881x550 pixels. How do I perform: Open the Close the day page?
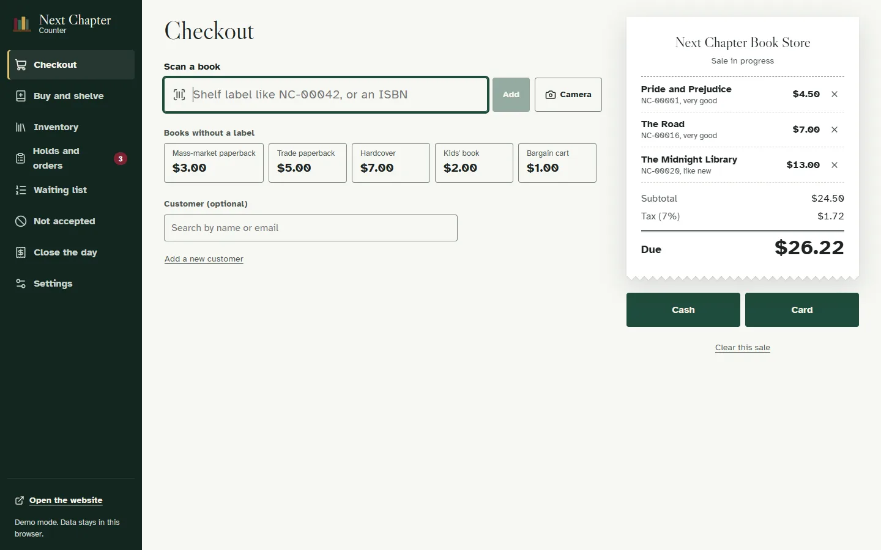[x=71, y=252]
